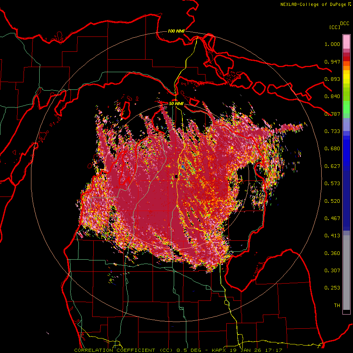The height and width of the screenshot is (353, 353).
Task: Click the TH threshold label
Action: click(337, 306)
